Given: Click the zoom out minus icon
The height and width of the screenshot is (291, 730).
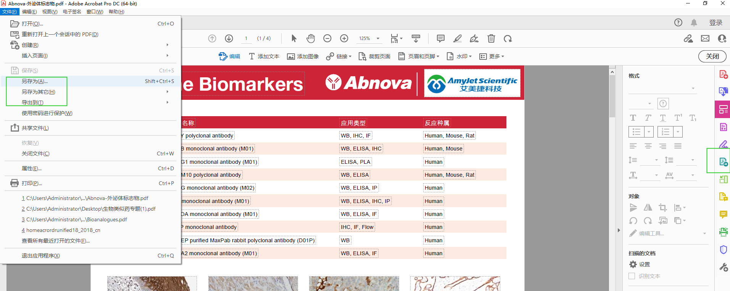Looking at the screenshot, I should [327, 38].
